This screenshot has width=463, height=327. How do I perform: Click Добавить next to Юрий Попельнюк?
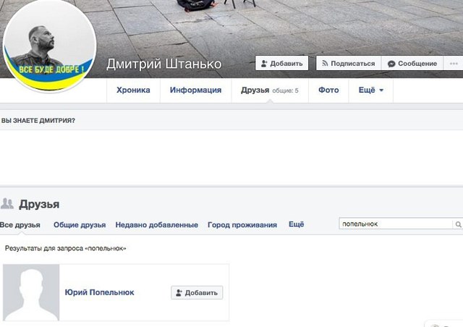tap(197, 293)
